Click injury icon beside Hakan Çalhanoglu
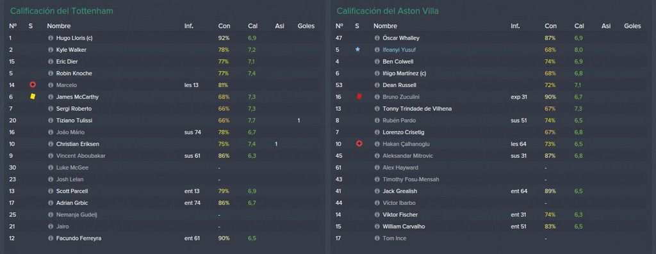The height and width of the screenshot is (254, 656). coord(359,144)
